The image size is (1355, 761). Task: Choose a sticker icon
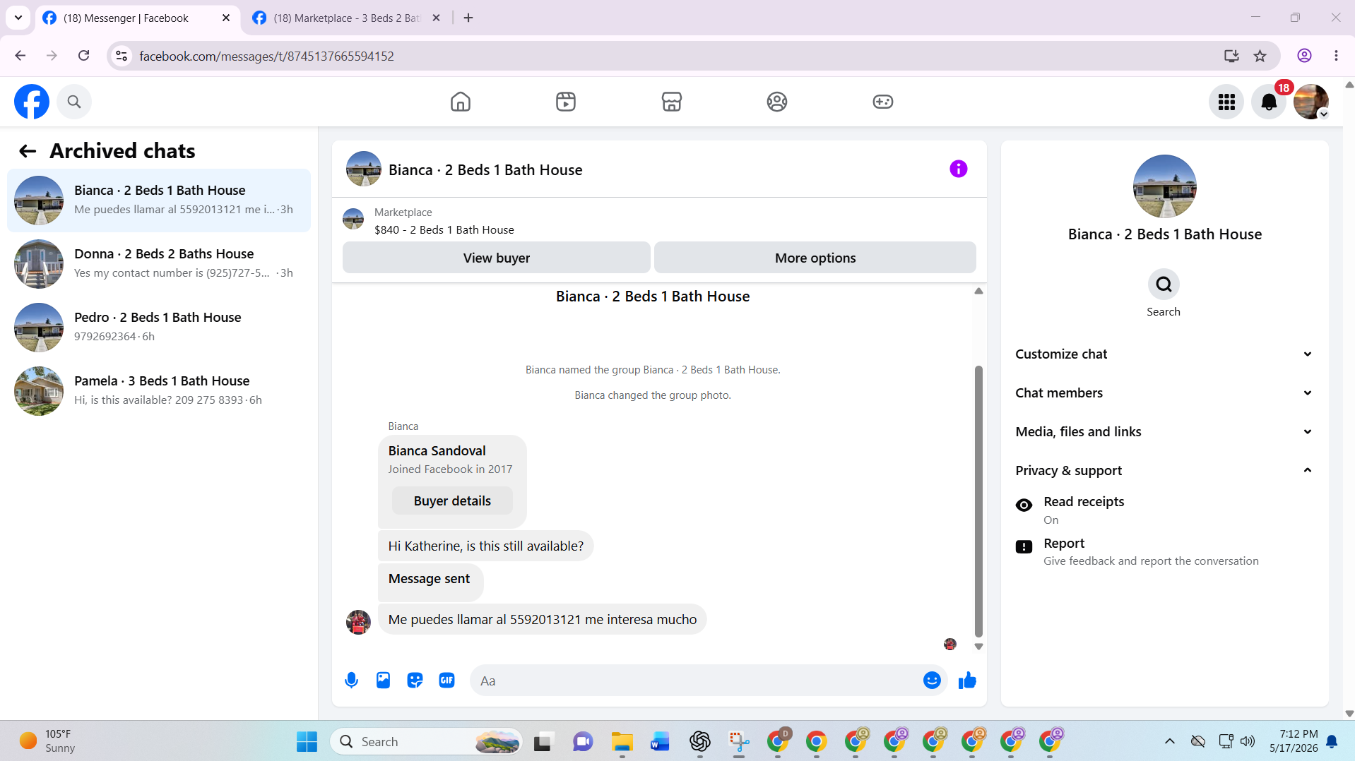coord(415,680)
